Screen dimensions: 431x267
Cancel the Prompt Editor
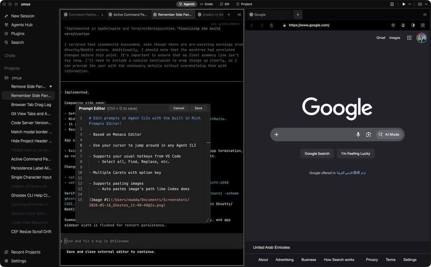pyautogui.click(x=179, y=108)
